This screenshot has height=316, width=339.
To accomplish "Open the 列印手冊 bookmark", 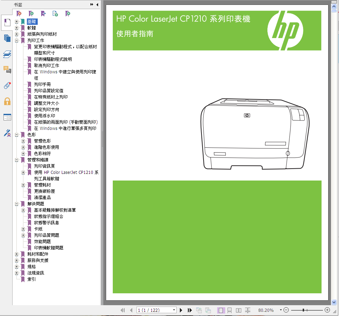I will click(42, 84).
